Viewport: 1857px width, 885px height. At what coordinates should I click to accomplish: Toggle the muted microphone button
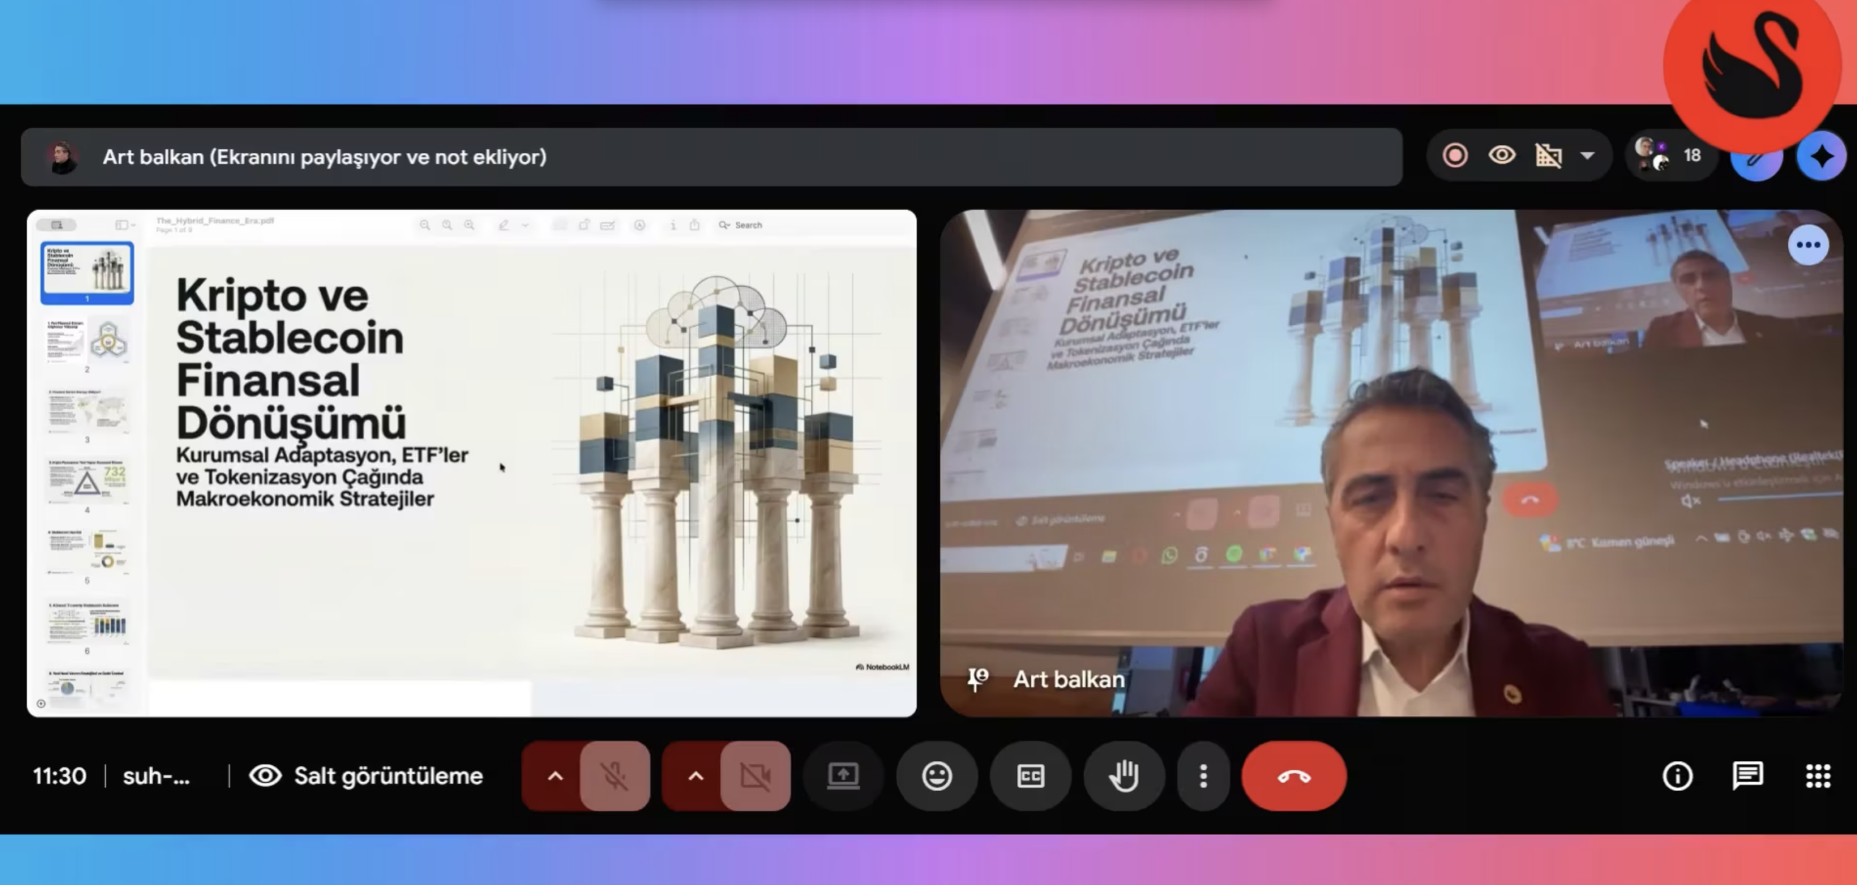pos(614,776)
